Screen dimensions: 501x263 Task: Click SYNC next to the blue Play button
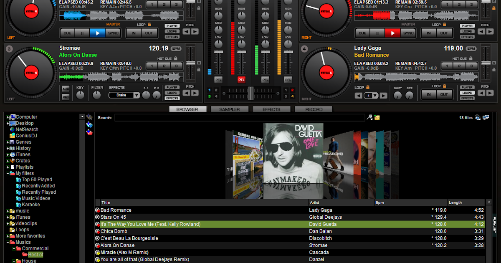point(113,33)
